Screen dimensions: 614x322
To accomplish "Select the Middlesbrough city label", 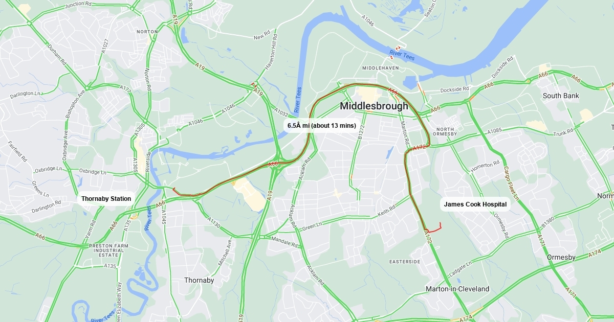I will (374, 106).
